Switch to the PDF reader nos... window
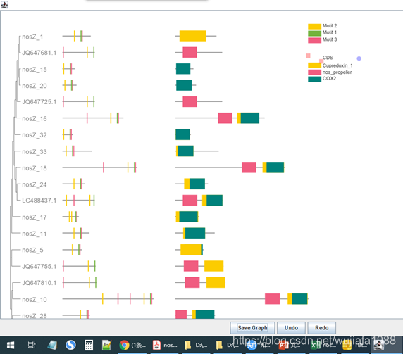Image resolution: width=403 pixels, height=354 pixels. (164, 346)
